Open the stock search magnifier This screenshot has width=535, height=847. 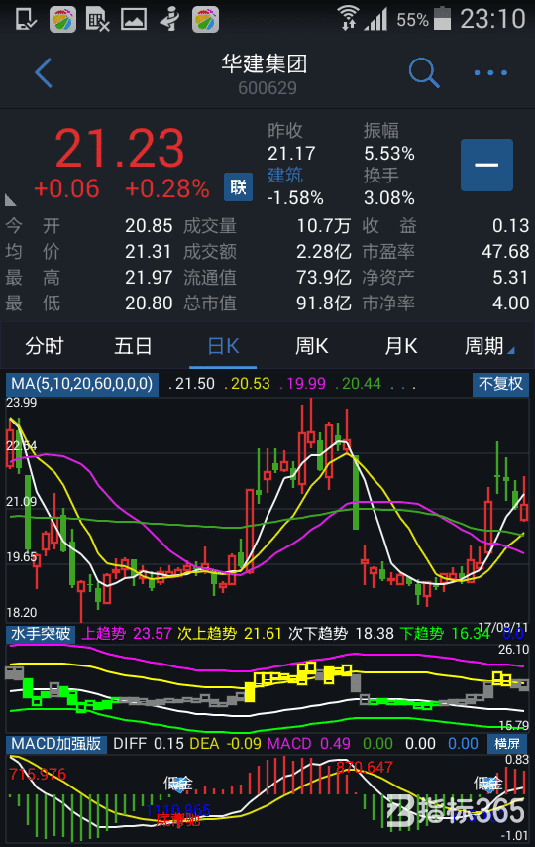pos(424,72)
